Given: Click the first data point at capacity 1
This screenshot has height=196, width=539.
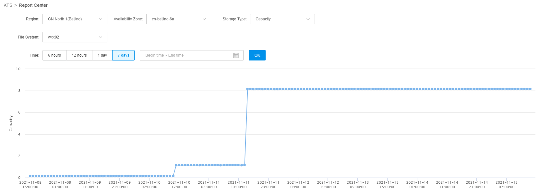Looking at the screenshot, I should [176, 165].
